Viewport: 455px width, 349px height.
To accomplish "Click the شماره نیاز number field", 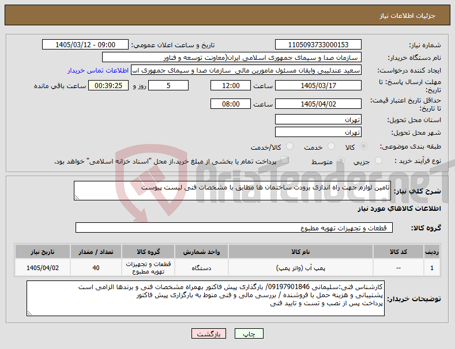I will coord(318,45).
